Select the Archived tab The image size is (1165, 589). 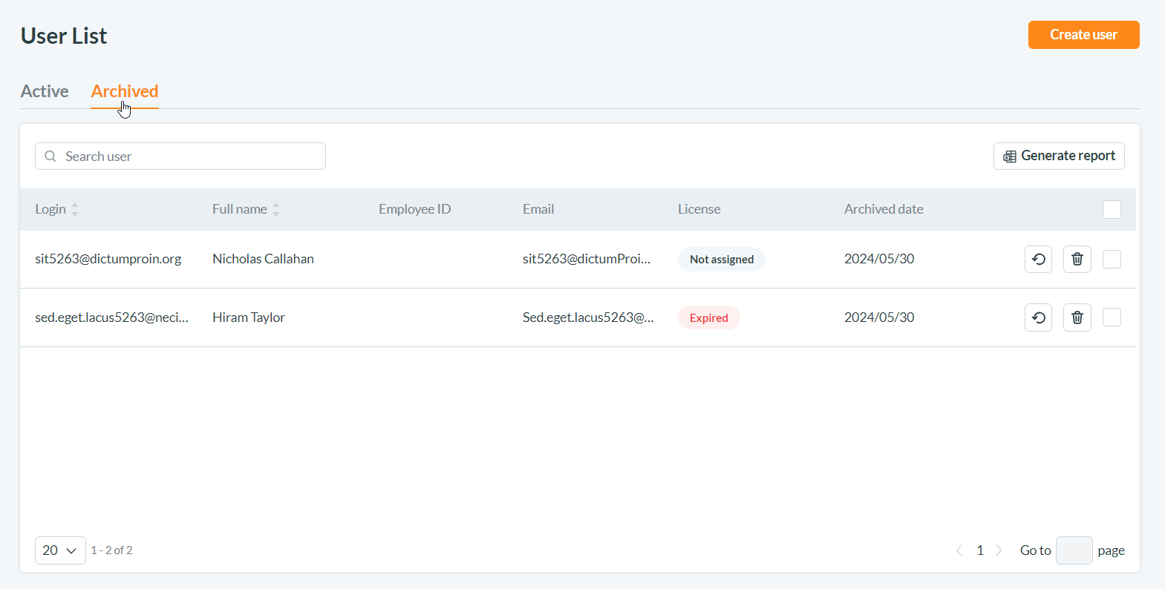point(125,91)
